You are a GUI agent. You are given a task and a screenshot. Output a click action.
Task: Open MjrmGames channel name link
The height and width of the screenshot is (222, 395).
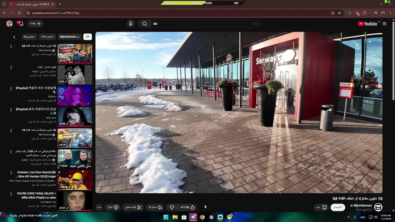click(x=363, y=205)
